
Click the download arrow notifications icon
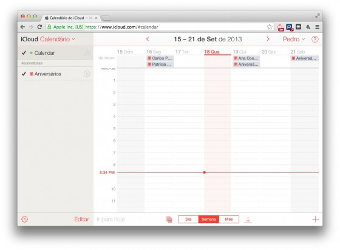[248, 220]
